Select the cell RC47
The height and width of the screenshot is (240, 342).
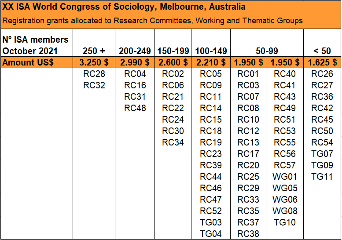click(x=211, y=200)
